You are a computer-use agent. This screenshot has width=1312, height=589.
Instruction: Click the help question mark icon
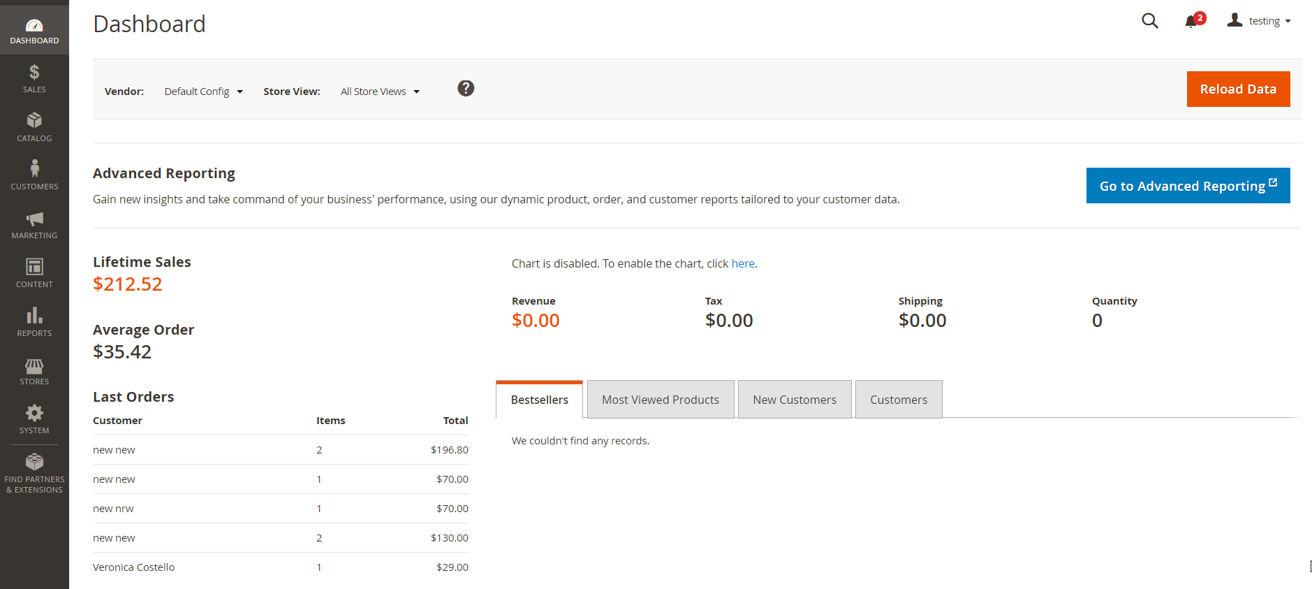[466, 89]
